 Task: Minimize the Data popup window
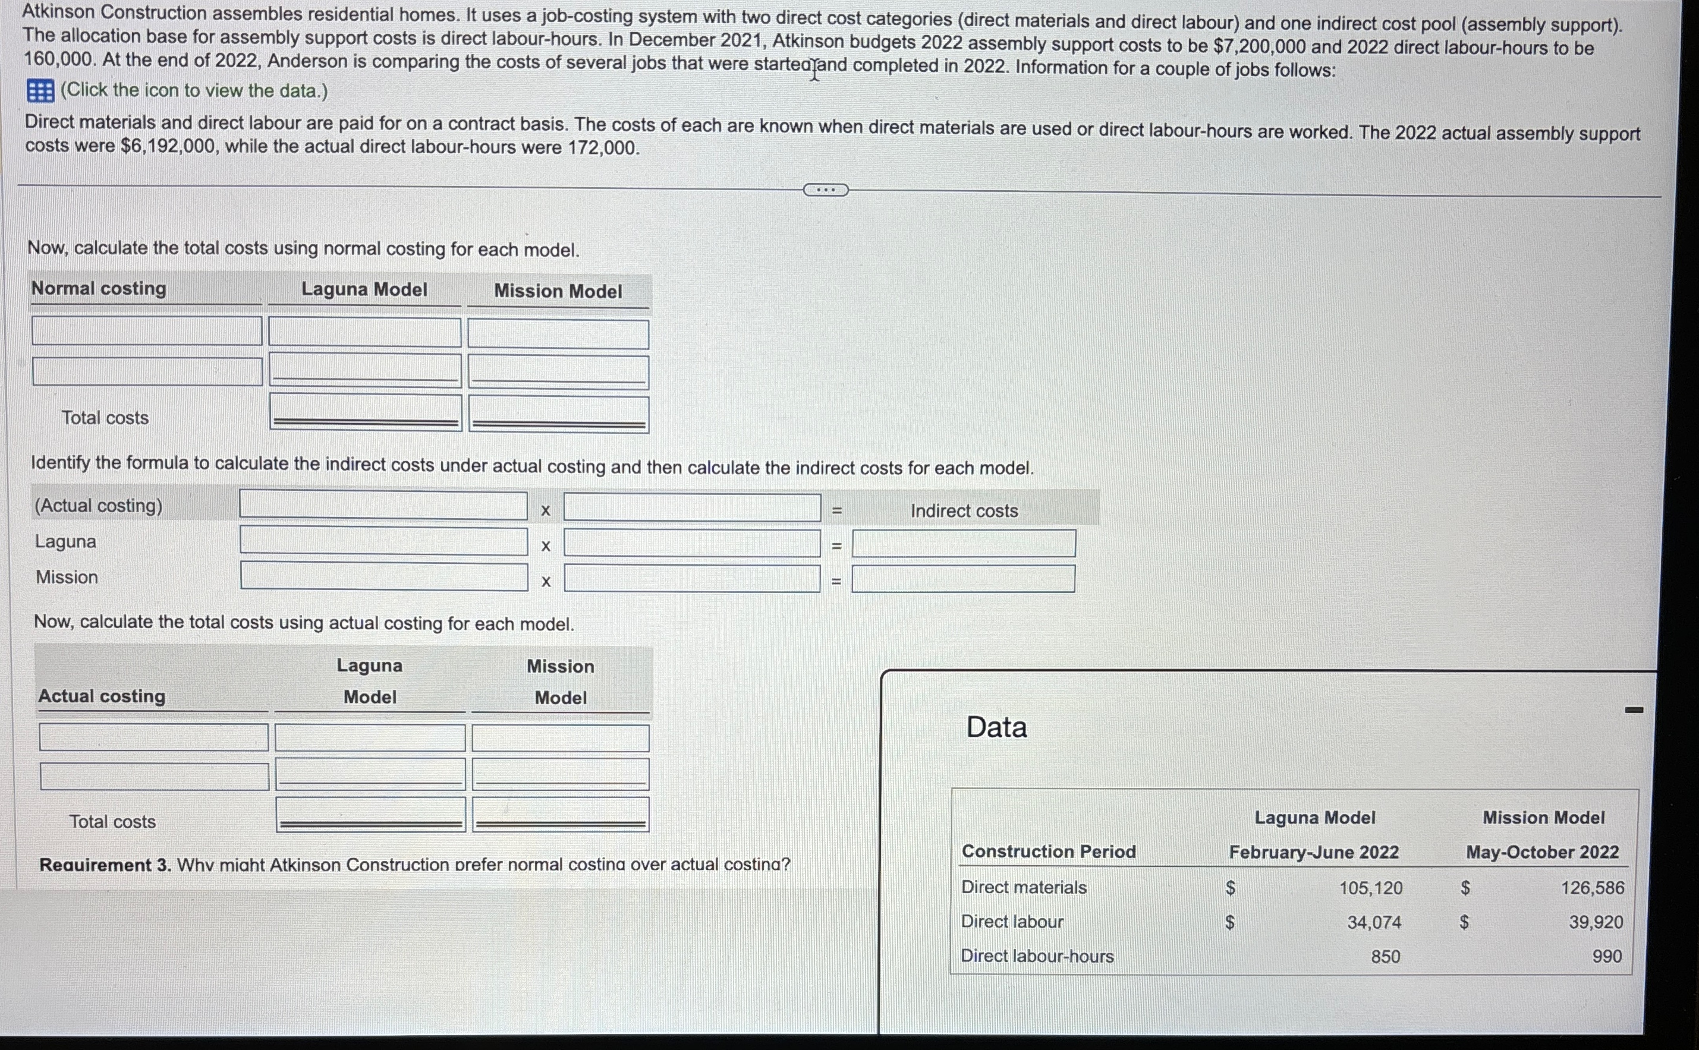pos(1634,710)
